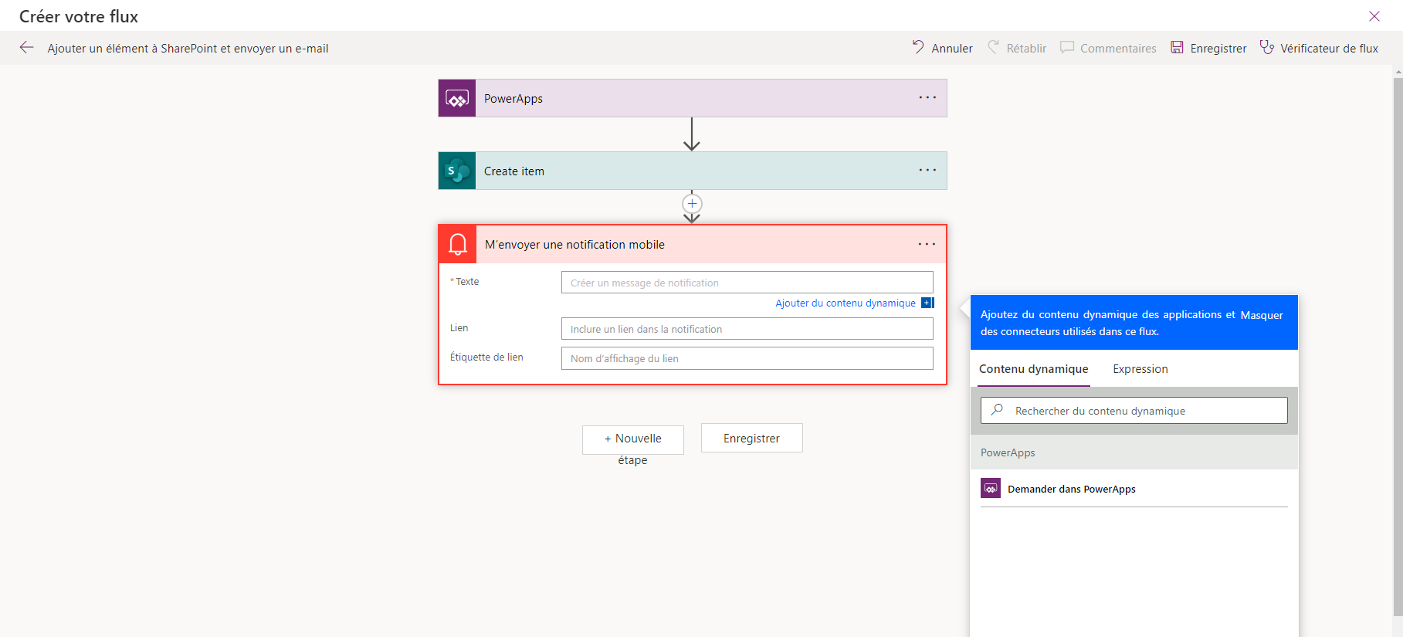Click the SharePoint Create item icon

pos(457,171)
